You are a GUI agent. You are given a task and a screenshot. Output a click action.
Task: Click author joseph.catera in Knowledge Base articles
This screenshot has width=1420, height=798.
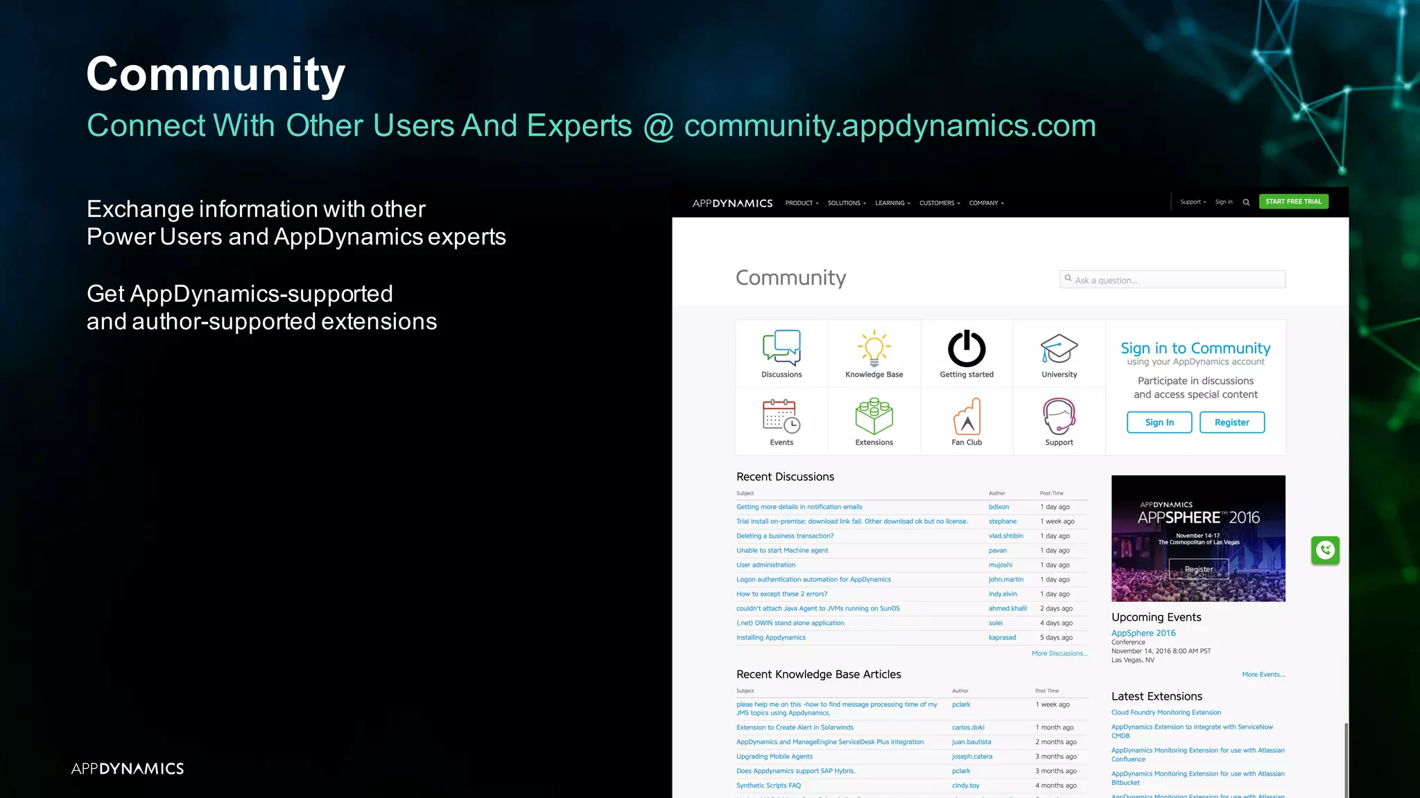pyautogui.click(x=972, y=757)
